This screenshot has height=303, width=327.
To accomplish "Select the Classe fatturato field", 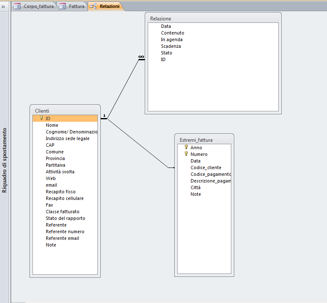I will (65, 212).
